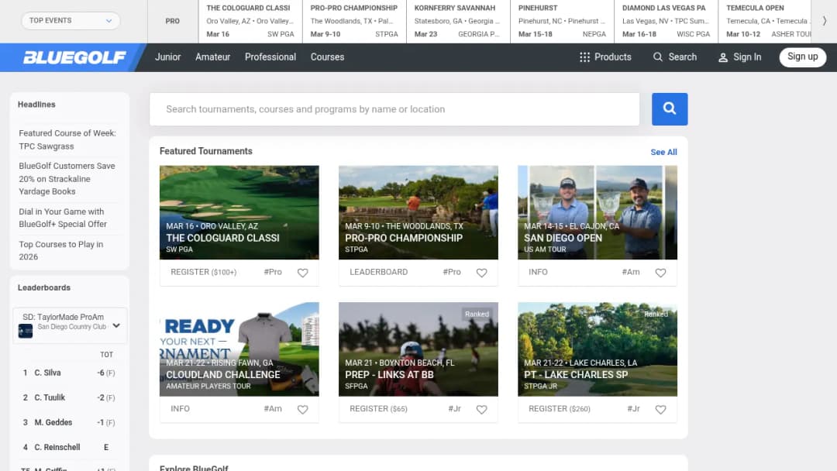Open San Diego Open tournament image
The height and width of the screenshot is (471, 837).
pyautogui.click(x=598, y=212)
